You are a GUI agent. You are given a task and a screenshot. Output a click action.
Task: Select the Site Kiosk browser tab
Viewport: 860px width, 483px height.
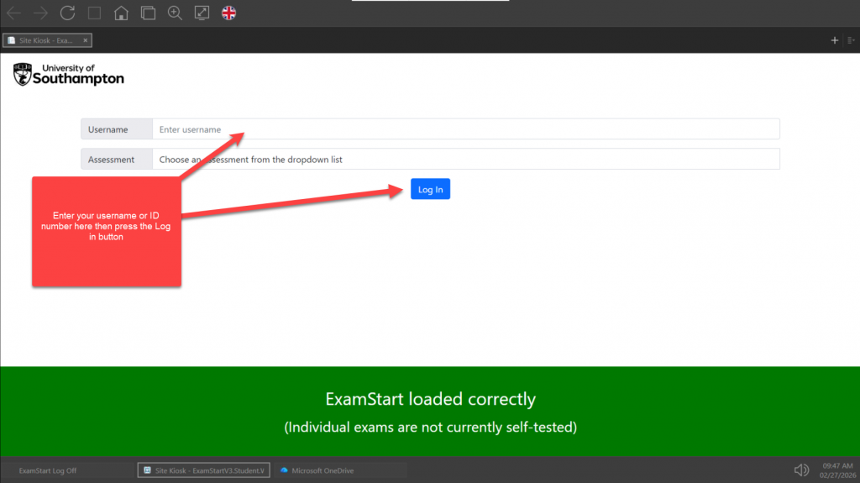click(x=42, y=40)
